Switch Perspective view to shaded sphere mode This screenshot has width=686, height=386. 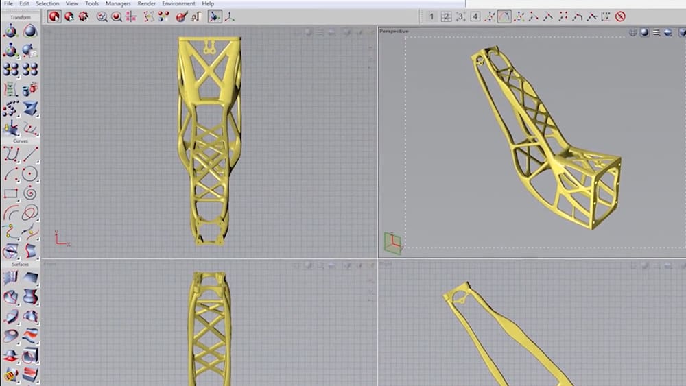tap(644, 32)
